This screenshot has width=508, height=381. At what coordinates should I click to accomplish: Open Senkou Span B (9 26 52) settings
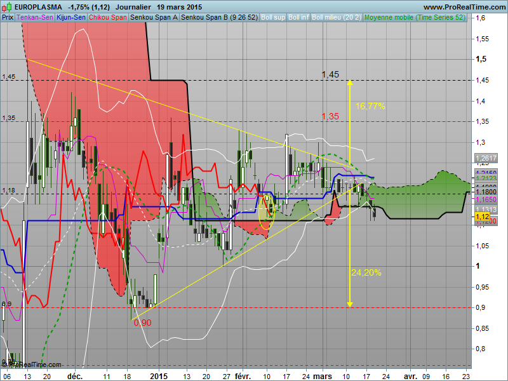point(219,18)
